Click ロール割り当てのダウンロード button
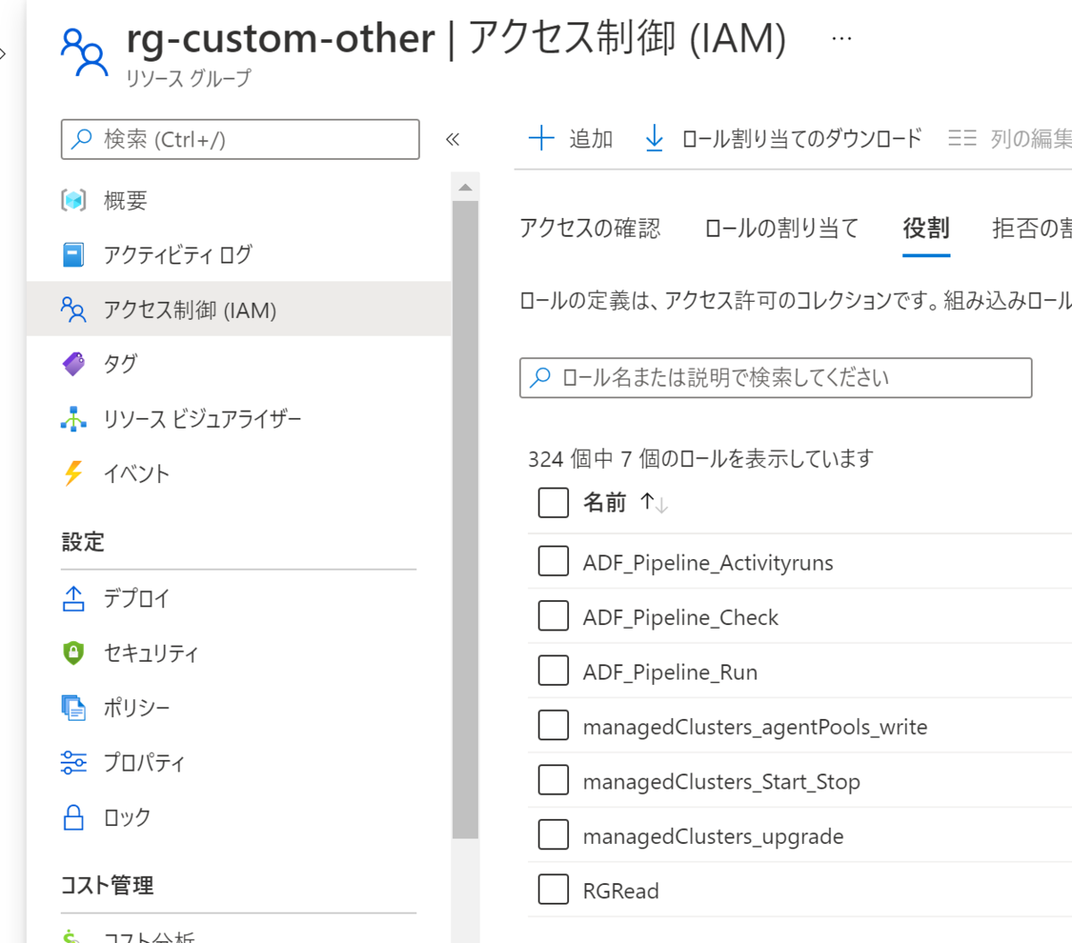The height and width of the screenshot is (943, 1072). tap(783, 138)
